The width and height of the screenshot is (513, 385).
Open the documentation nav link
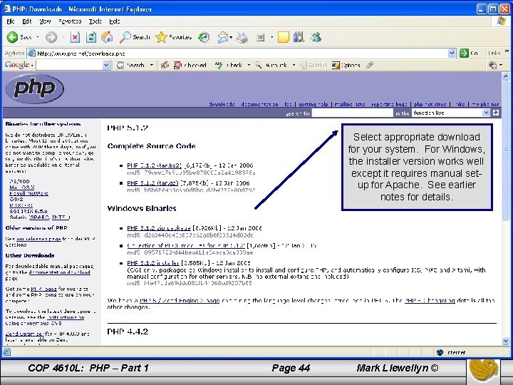(260, 104)
